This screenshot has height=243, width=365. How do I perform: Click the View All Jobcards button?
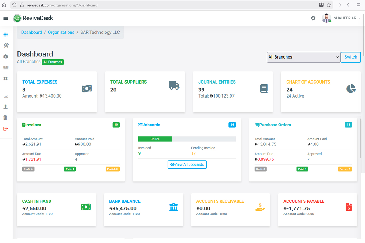187,164
